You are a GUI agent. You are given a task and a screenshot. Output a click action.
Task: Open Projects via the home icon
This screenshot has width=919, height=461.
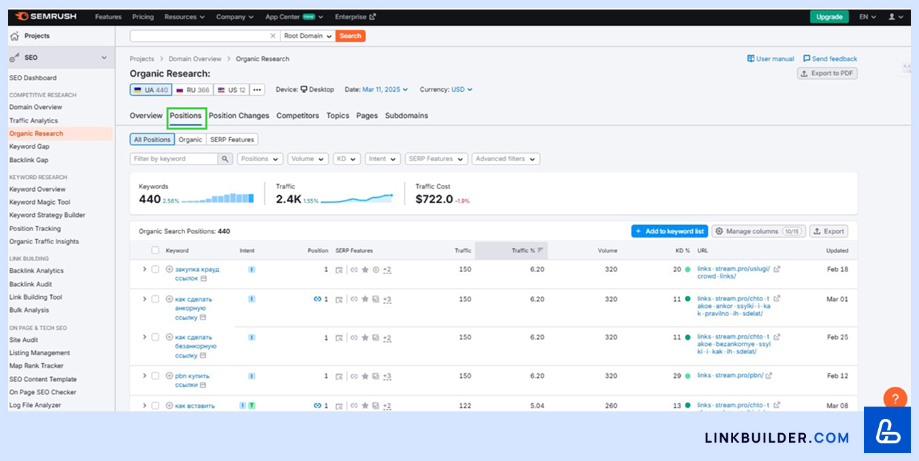point(15,36)
